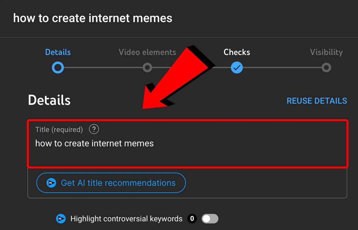The height and width of the screenshot is (230, 358).
Task: Click the help question mark beside Title
Action: tap(94, 129)
